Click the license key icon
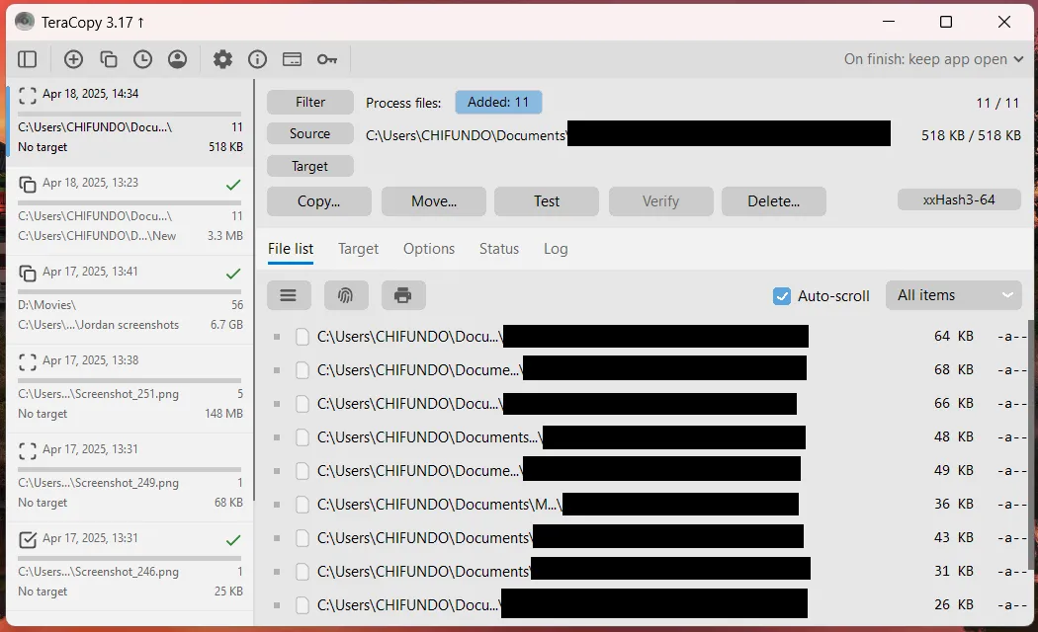Viewport: 1038px width, 632px height. pos(327,59)
